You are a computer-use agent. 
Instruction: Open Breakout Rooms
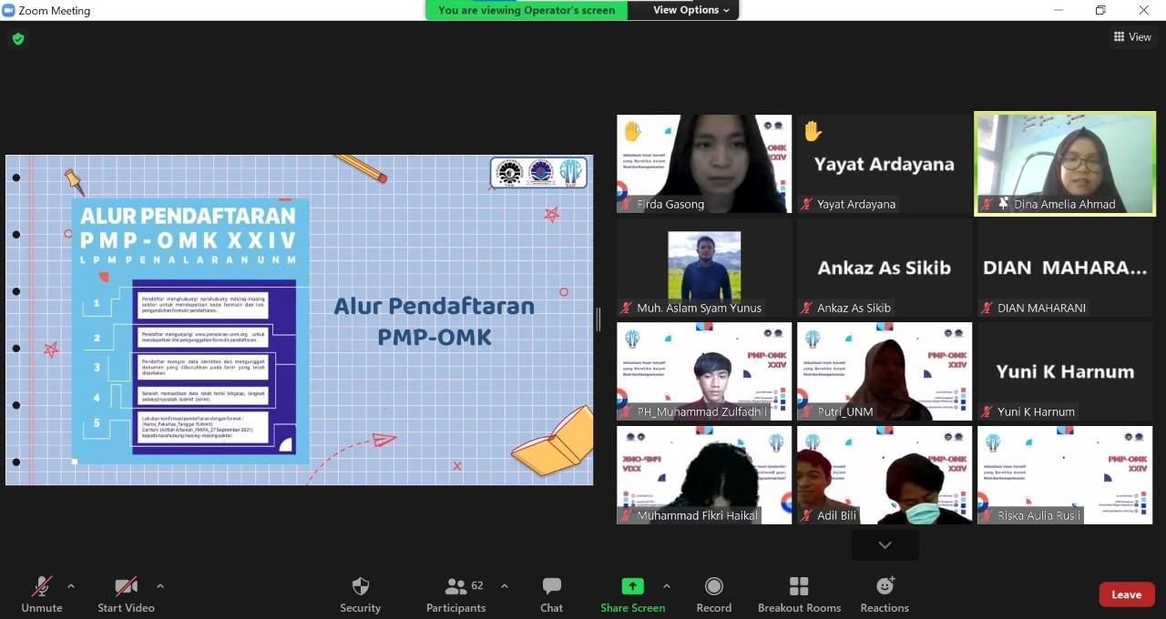799,594
